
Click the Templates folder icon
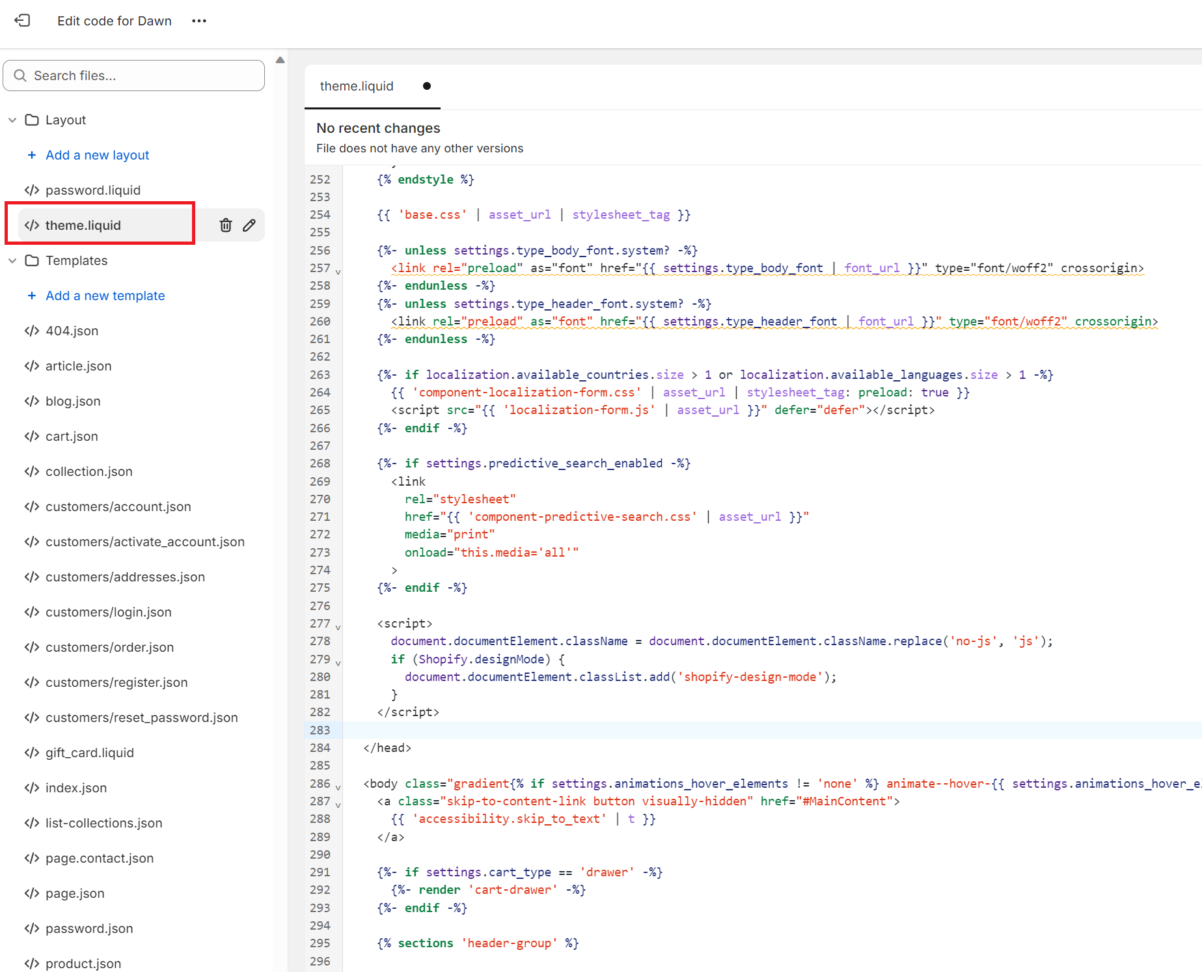(x=32, y=260)
